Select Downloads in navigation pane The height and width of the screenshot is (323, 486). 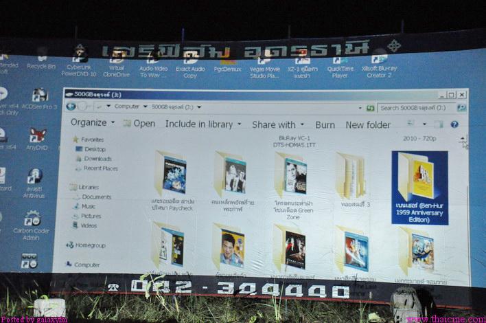(x=93, y=159)
